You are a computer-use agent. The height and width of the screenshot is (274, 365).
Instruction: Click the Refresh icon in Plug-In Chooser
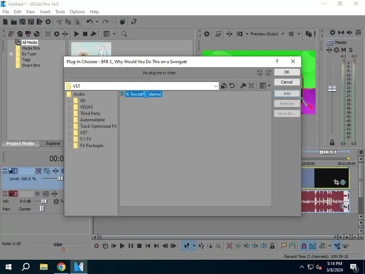232,86
